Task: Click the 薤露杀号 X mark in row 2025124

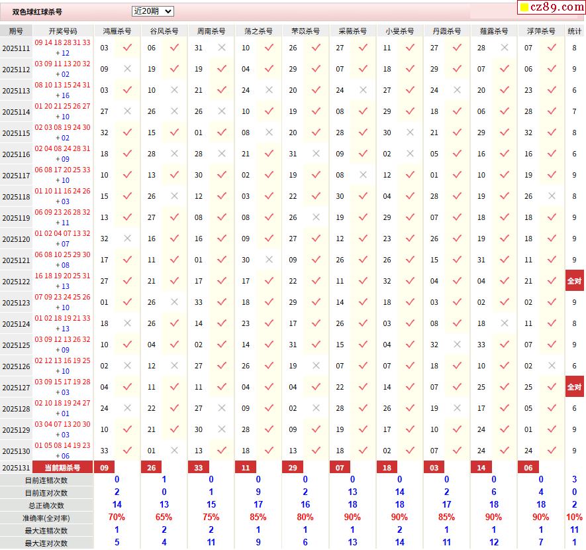Action: tap(504, 323)
